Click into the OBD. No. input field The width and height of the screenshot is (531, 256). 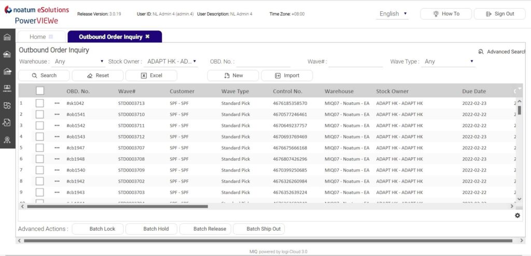click(x=269, y=62)
